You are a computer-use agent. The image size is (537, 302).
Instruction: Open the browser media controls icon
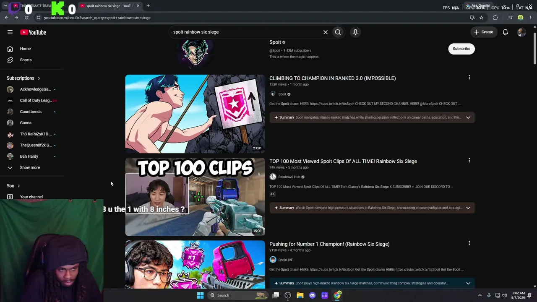[x=510, y=18]
